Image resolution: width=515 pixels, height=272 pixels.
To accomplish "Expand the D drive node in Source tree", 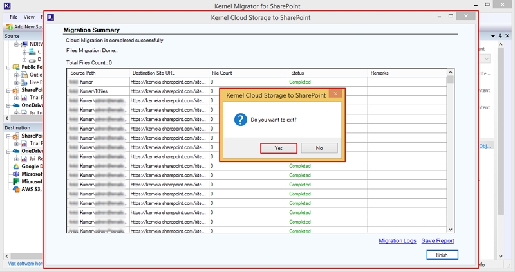I will coord(24,60).
